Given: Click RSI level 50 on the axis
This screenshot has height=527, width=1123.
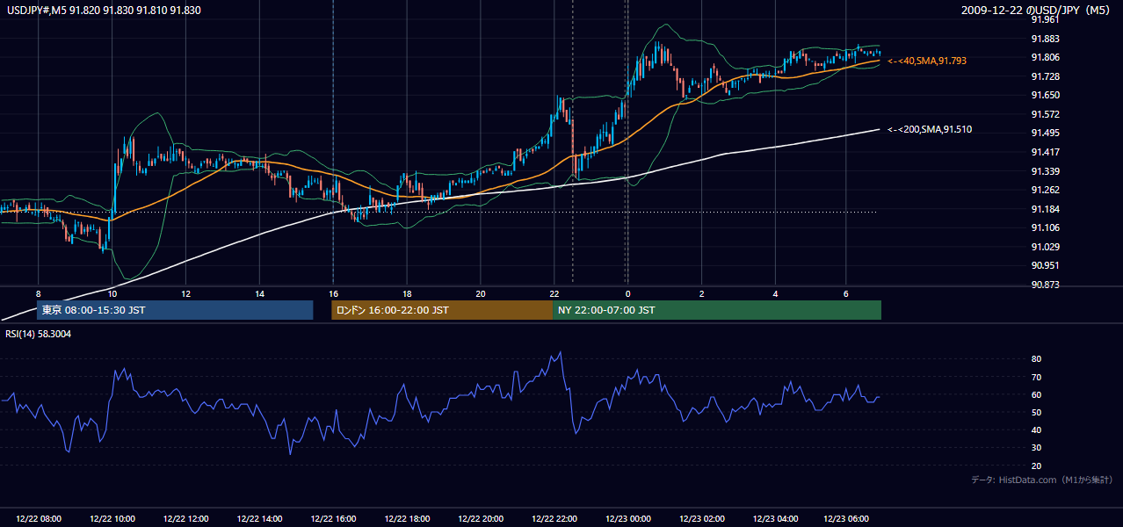Looking at the screenshot, I should [x=1036, y=412].
